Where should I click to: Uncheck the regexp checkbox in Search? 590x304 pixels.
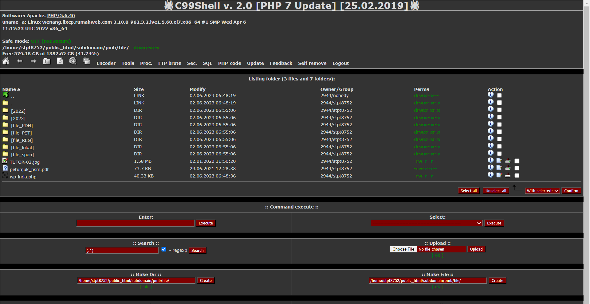click(x=164, y=249)
